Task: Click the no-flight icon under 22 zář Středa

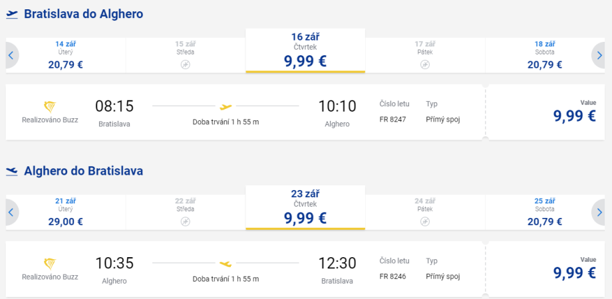Action: pos(185,221)
